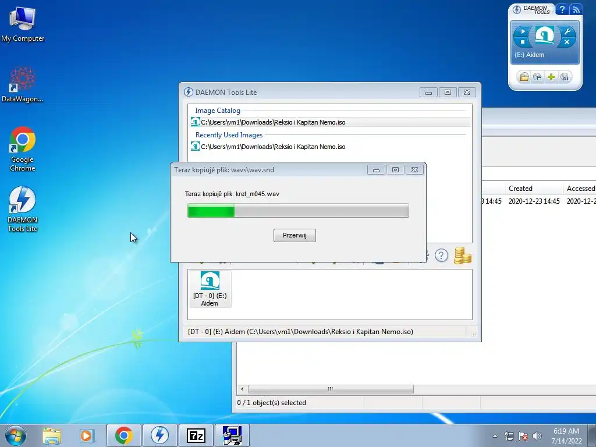Open DataWagon desktop shortcut
The image size is (596, 447).
[23, 84]
